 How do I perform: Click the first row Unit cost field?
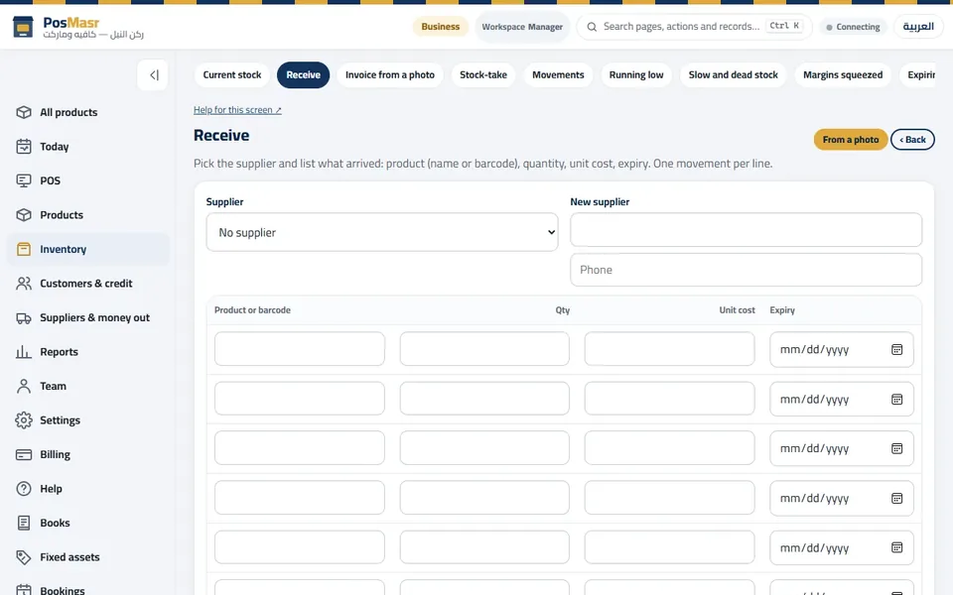[669, 349]
